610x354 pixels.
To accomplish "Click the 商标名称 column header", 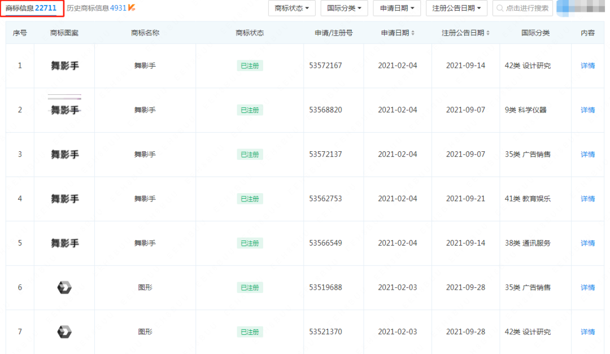I will [x=145, y=33].
